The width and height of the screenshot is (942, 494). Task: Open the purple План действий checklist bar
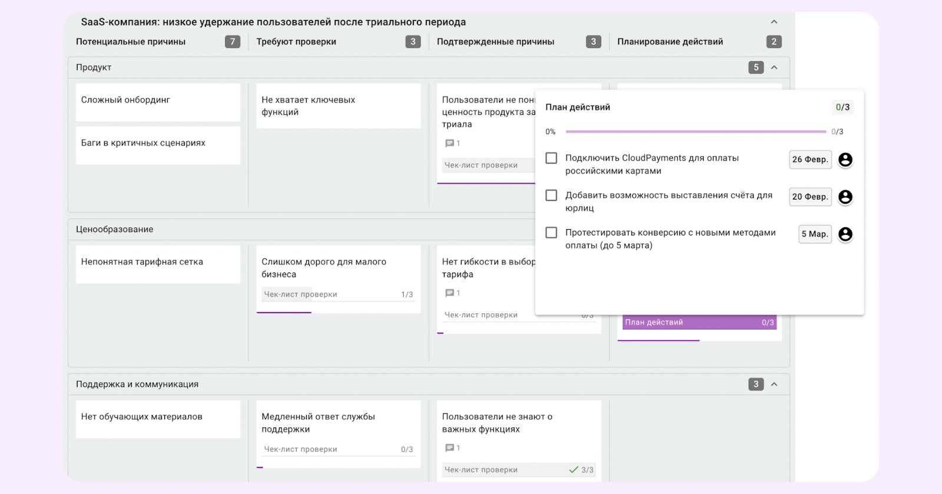[699, 323]
